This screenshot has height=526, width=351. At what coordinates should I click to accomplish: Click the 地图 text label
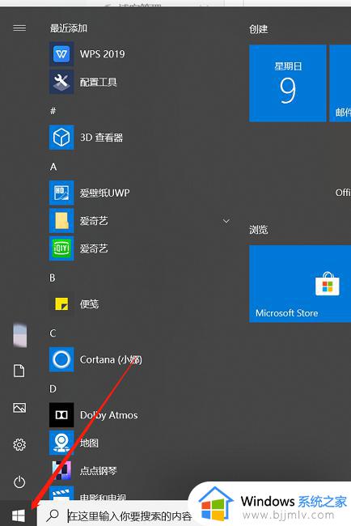point(89,443)
